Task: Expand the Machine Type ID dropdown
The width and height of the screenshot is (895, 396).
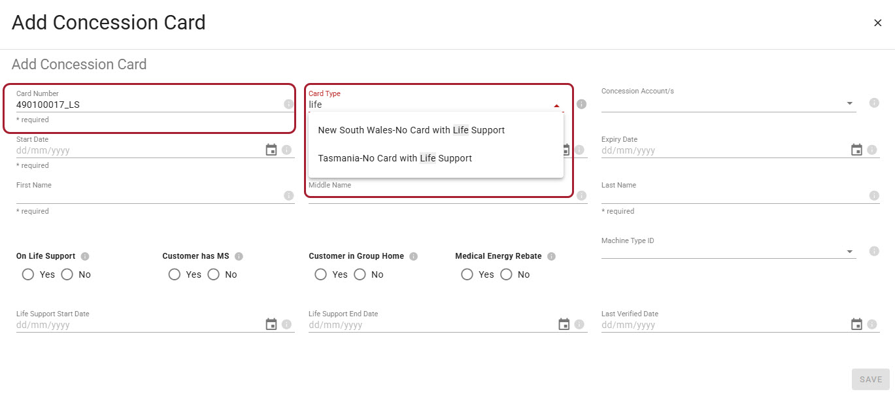Action: (x=849, y=252)
